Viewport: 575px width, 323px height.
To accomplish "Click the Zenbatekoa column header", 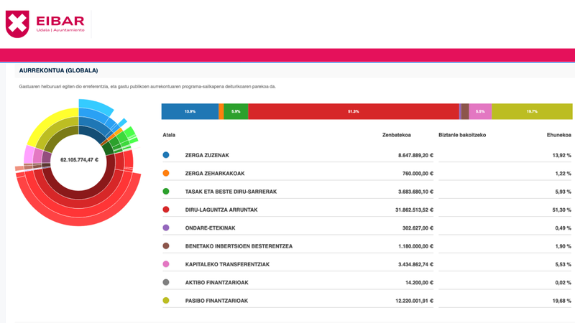I will pyautogui.click(x=396, y=135).
